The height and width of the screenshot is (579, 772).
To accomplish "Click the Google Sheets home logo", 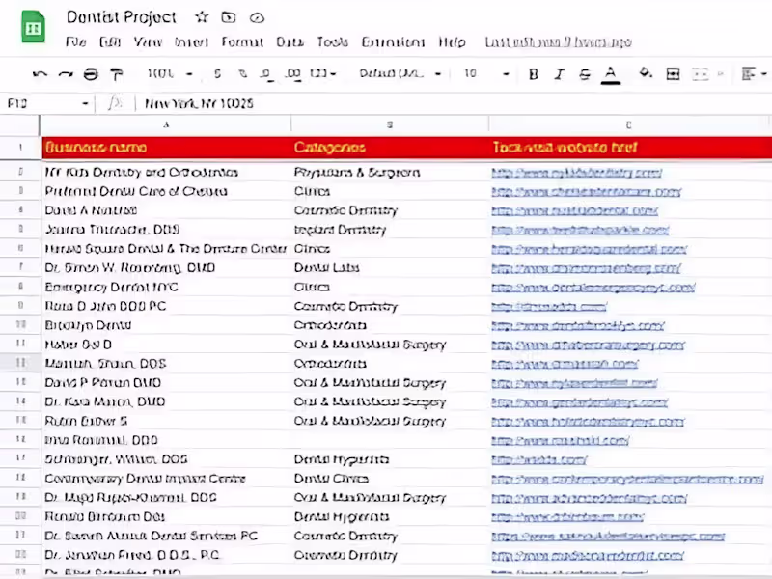I will [33, 27].
